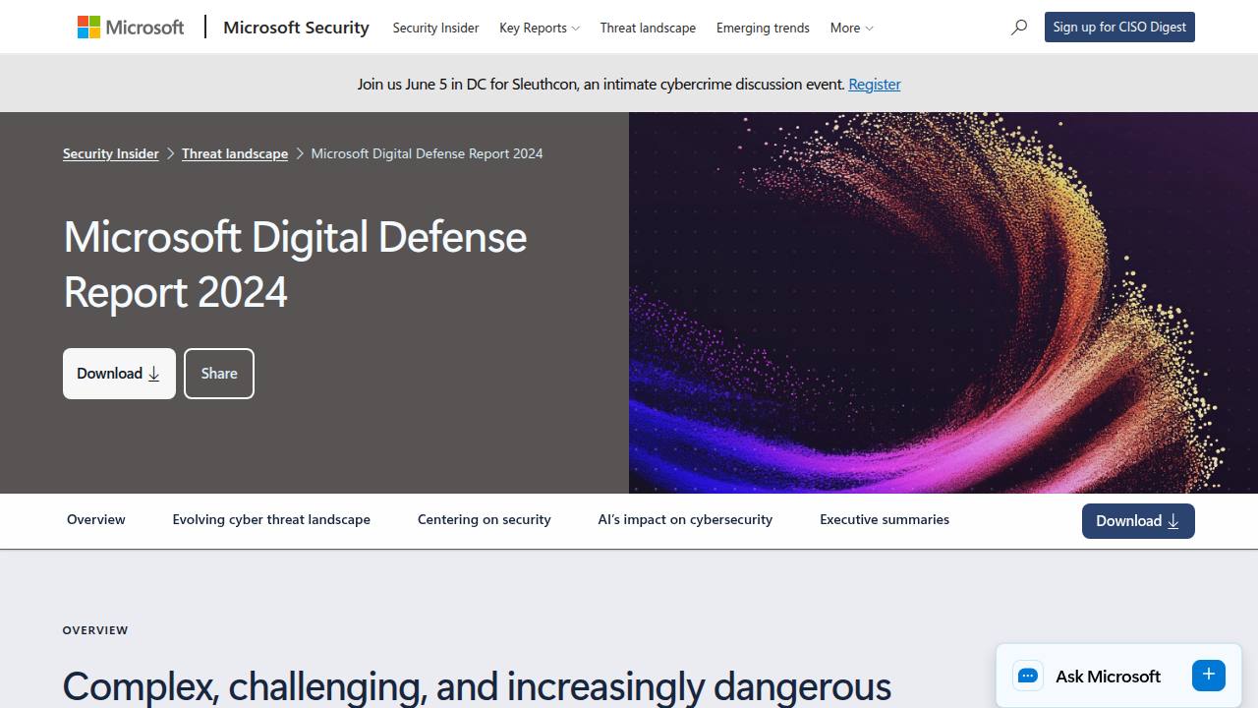Click the Microsoft logo
This screenshot has height=708, width=1258.
(131, 28)
